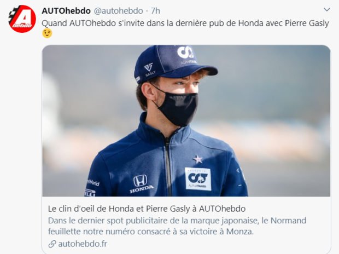
Task: Click the AUTOhebdo display name
Action: (x=66, y=10)
